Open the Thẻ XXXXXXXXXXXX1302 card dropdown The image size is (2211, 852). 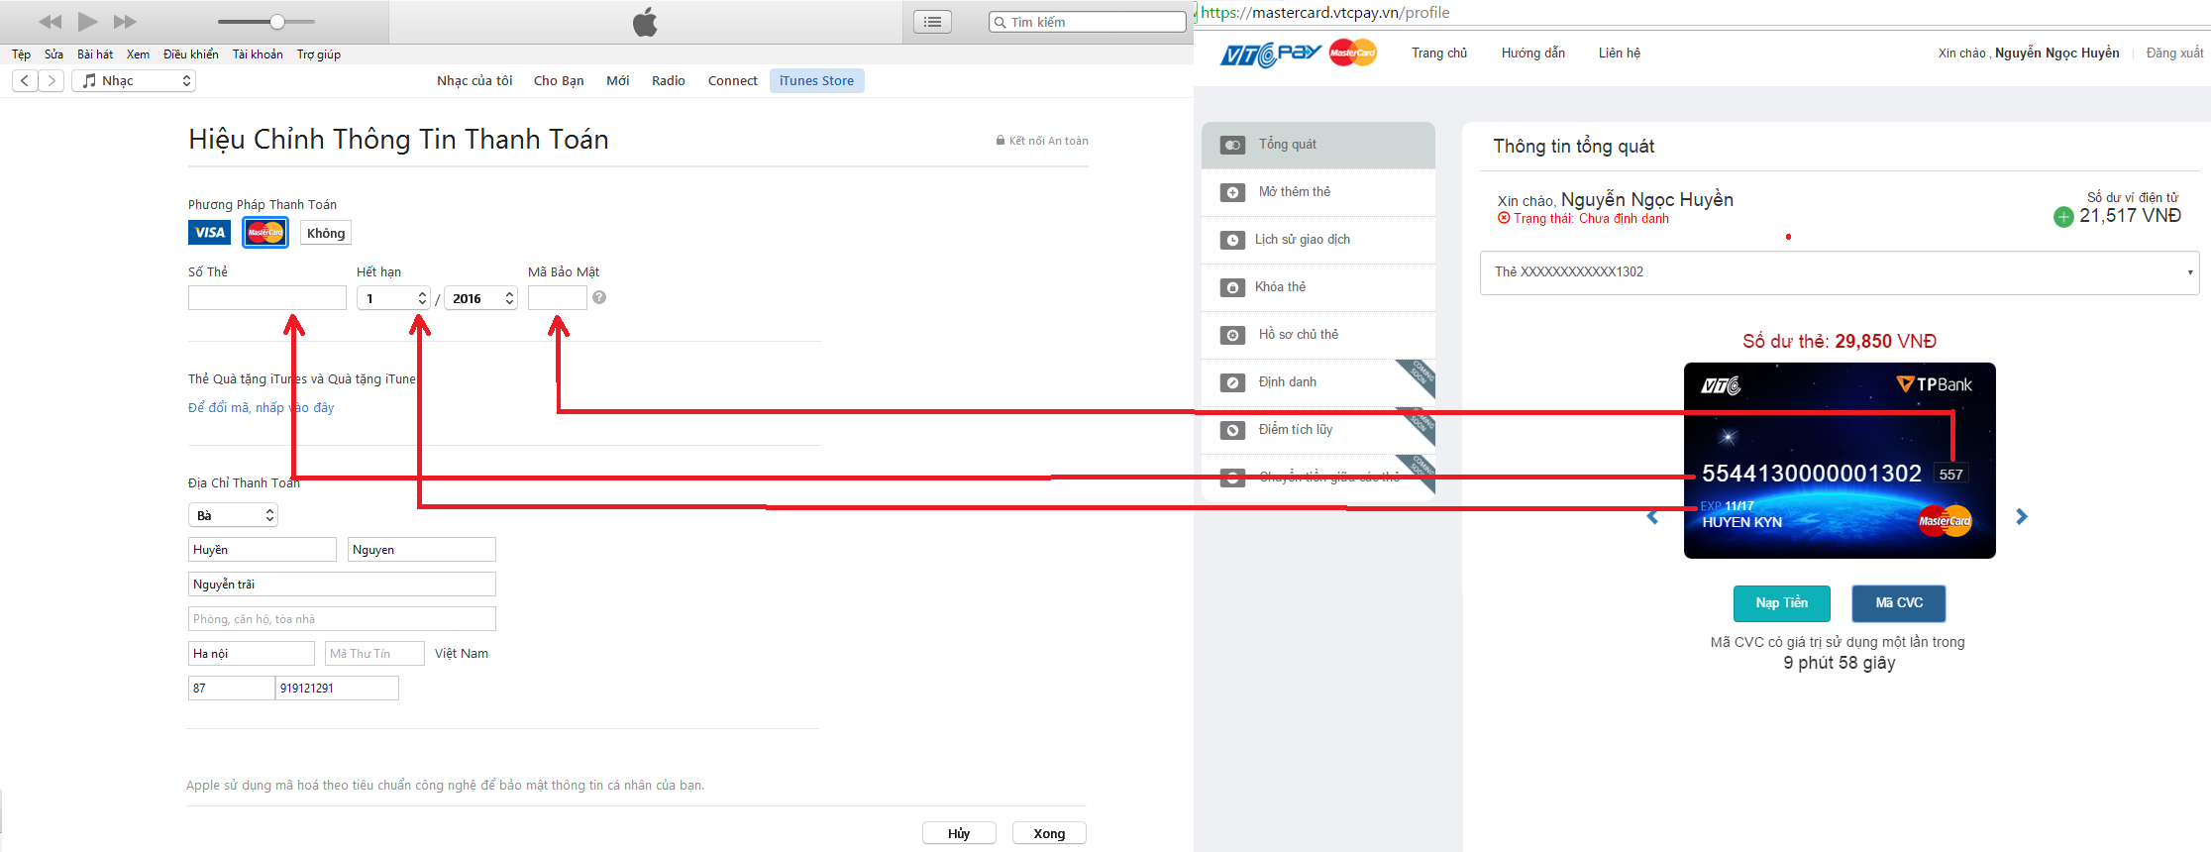pos(1840,272)
